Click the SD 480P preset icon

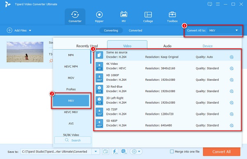coord(99,123)
